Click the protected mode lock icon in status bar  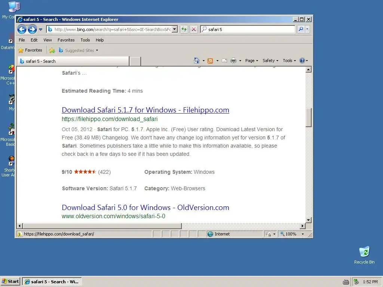point(268,234)
